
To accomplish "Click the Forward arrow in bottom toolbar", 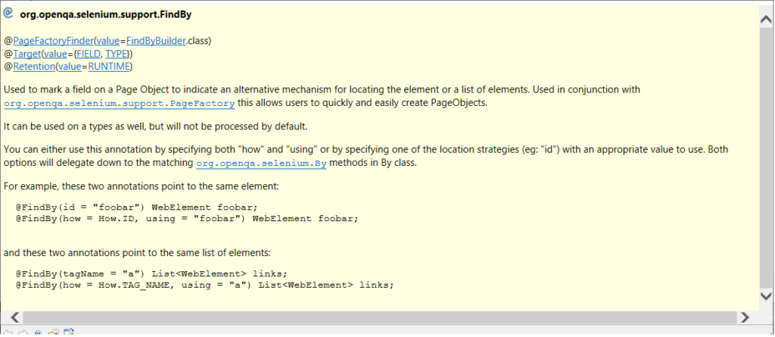I will pyautogui.click(x=23, y=332).
